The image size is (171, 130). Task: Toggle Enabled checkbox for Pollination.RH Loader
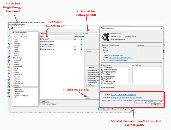pos(82,47)
